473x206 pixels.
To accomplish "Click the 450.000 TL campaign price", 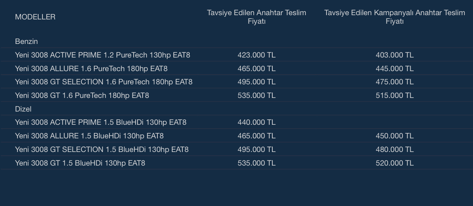I will click(x=394, y=136).
